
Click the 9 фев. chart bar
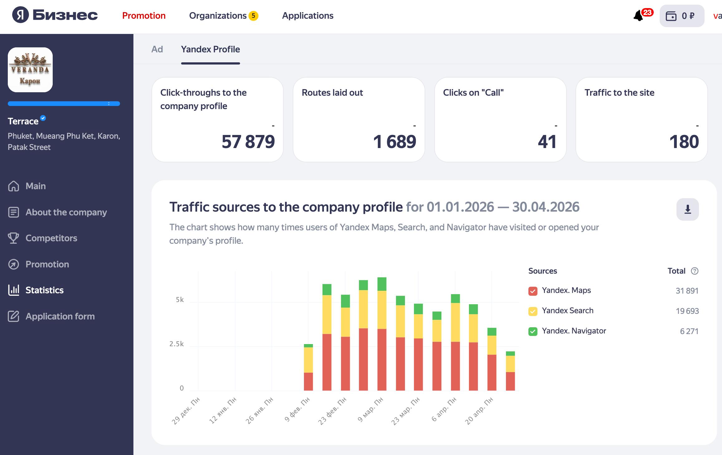pos(308,367)
